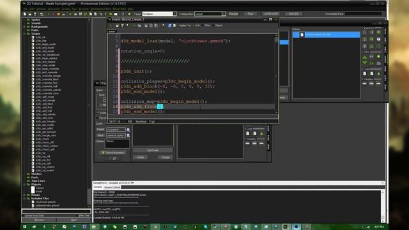Click the Knowledge Base search field

[x=363, y=14]
